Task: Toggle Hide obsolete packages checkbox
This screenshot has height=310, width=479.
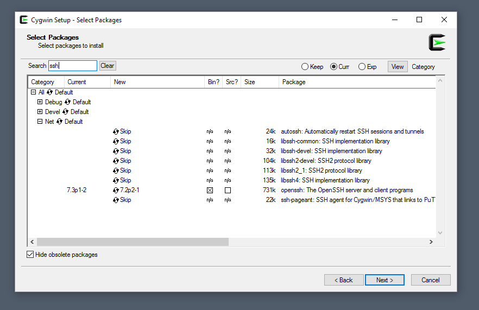Action: 30,255
